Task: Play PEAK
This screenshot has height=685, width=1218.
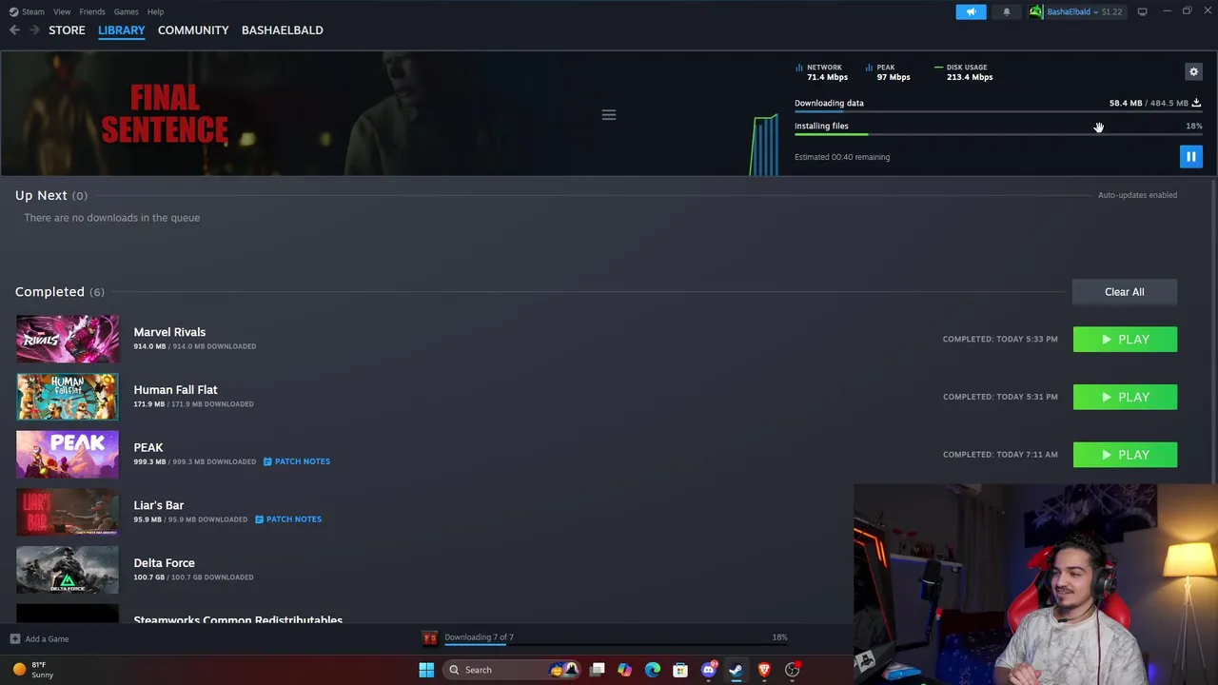Action: click(x=1125, y=455)
